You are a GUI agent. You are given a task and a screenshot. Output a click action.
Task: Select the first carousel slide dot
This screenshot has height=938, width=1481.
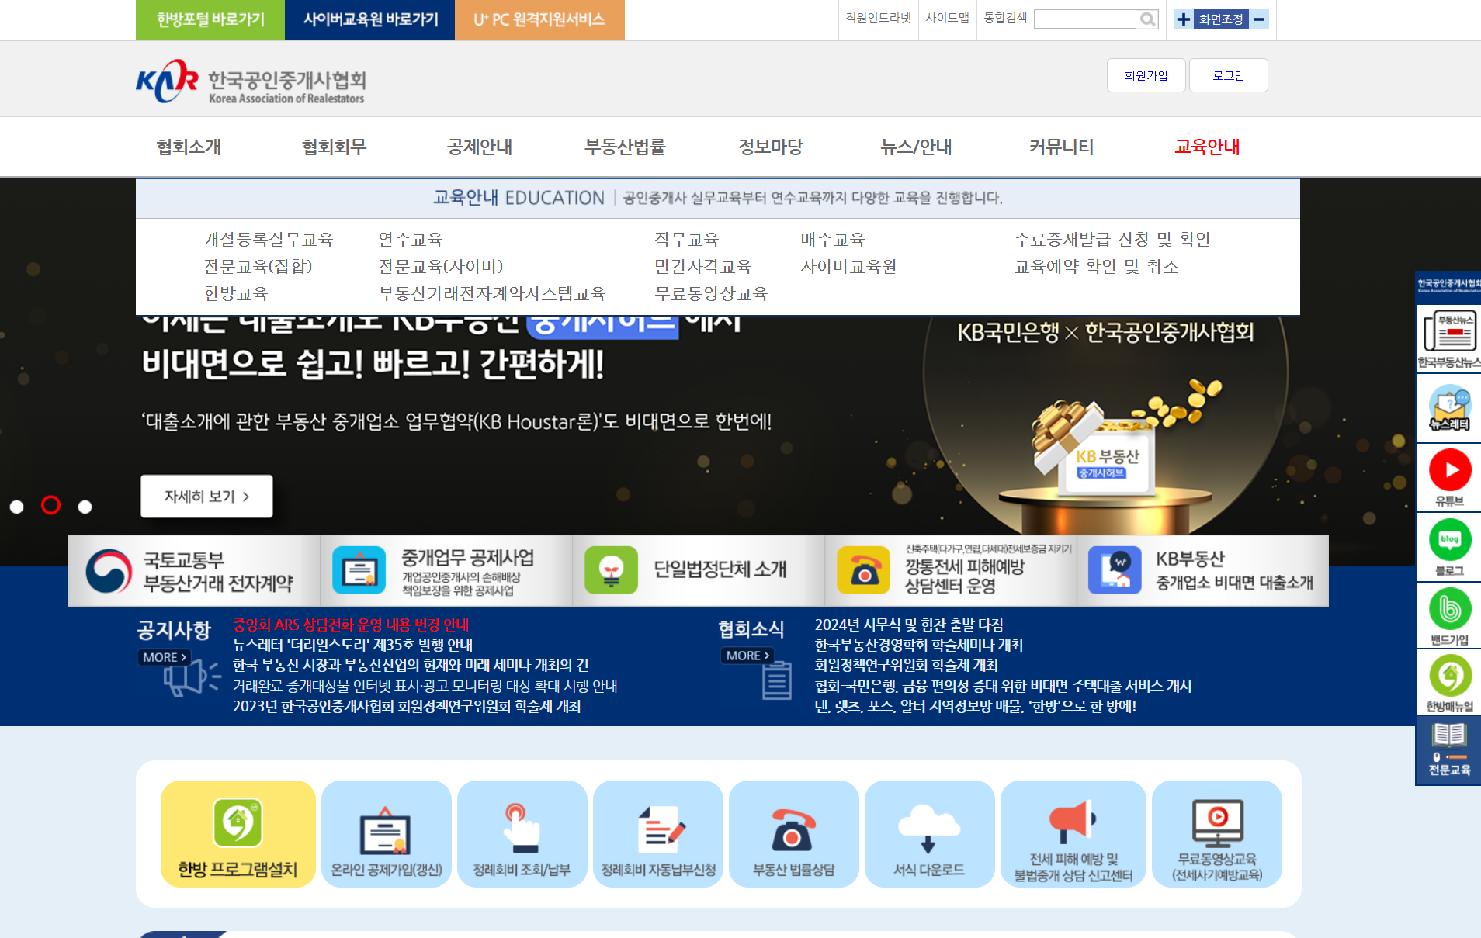[x=16, y=507]
